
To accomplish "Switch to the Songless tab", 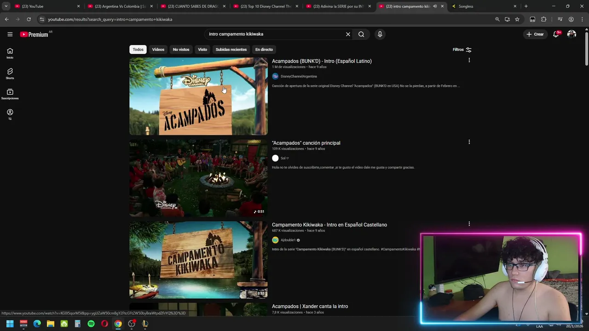I will tap(483, 6).
